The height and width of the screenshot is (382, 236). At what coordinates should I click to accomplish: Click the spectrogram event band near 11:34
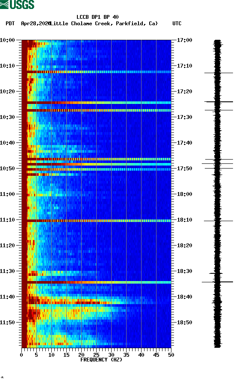coord(97,282)
